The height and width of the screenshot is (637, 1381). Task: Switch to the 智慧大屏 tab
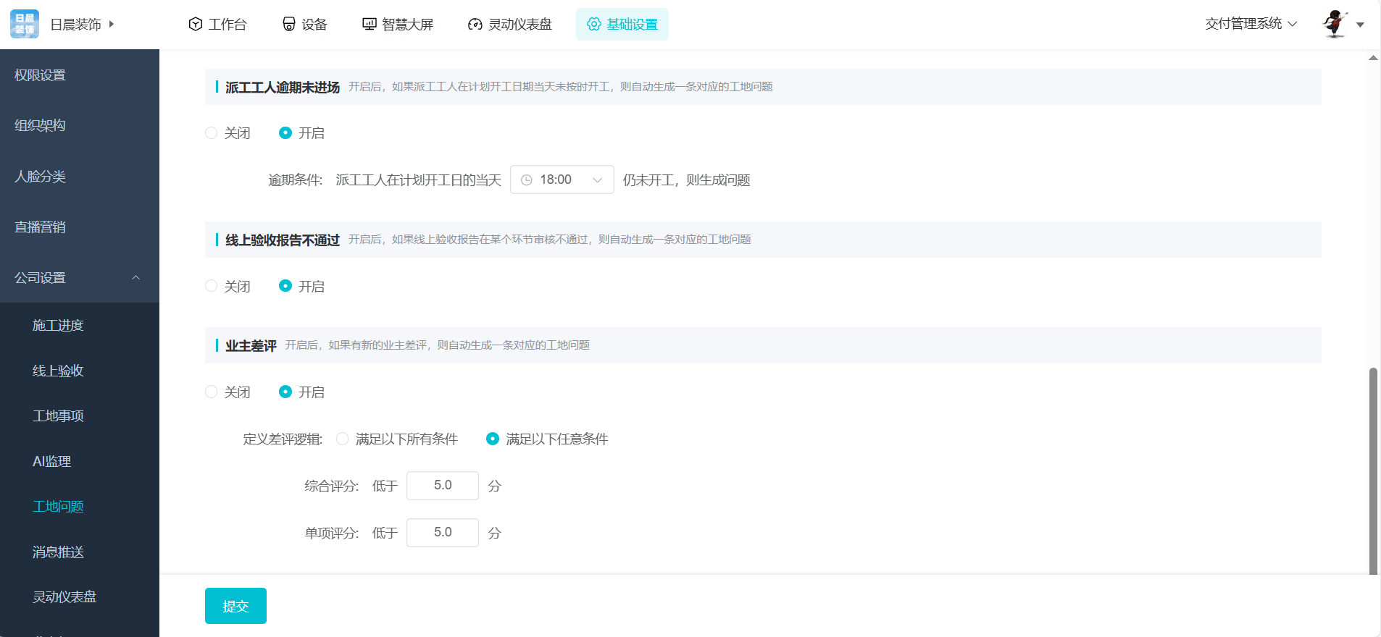[398, 24]
